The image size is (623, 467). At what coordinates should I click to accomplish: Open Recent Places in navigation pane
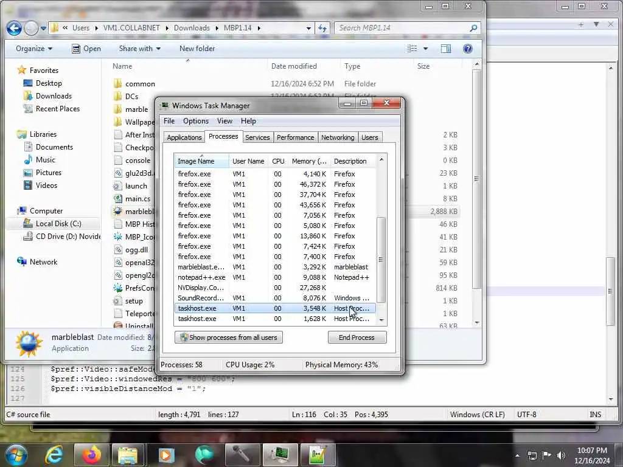[58, 108]
